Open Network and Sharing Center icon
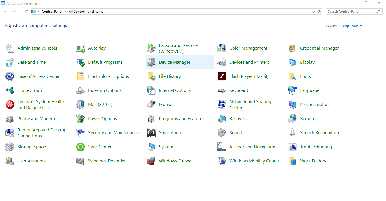 222,105
